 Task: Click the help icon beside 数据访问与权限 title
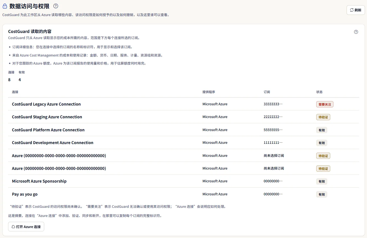(56, 6)
